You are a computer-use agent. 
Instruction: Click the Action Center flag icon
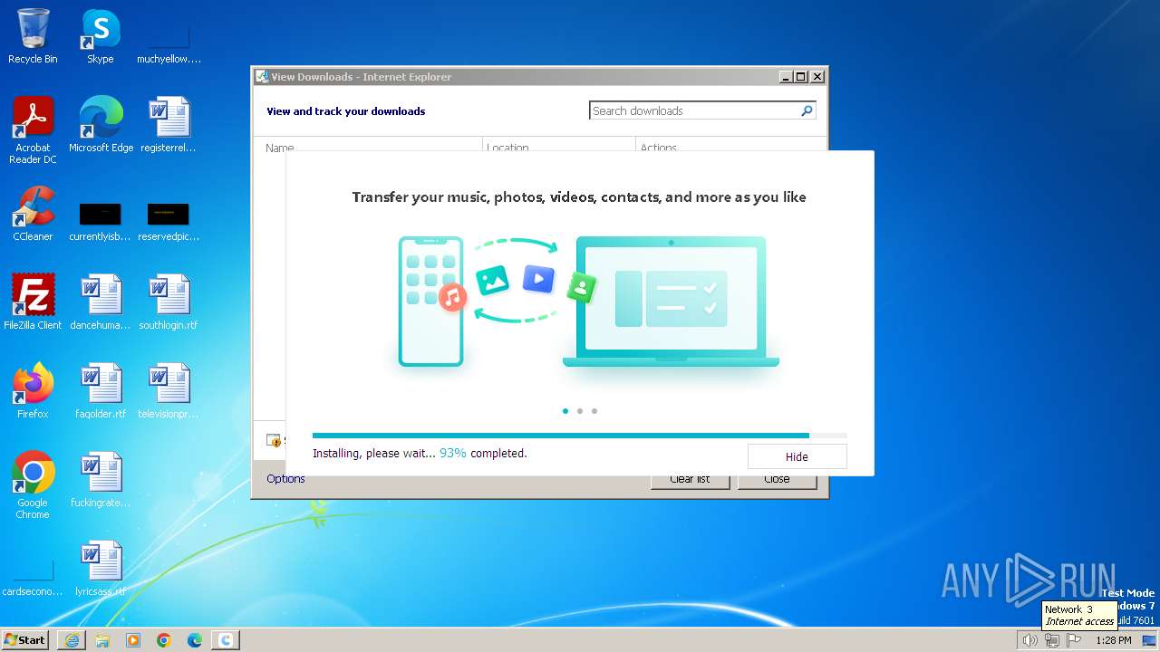(x=1074, y=640)
